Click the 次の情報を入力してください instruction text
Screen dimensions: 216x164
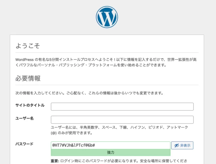click(89, 93)
